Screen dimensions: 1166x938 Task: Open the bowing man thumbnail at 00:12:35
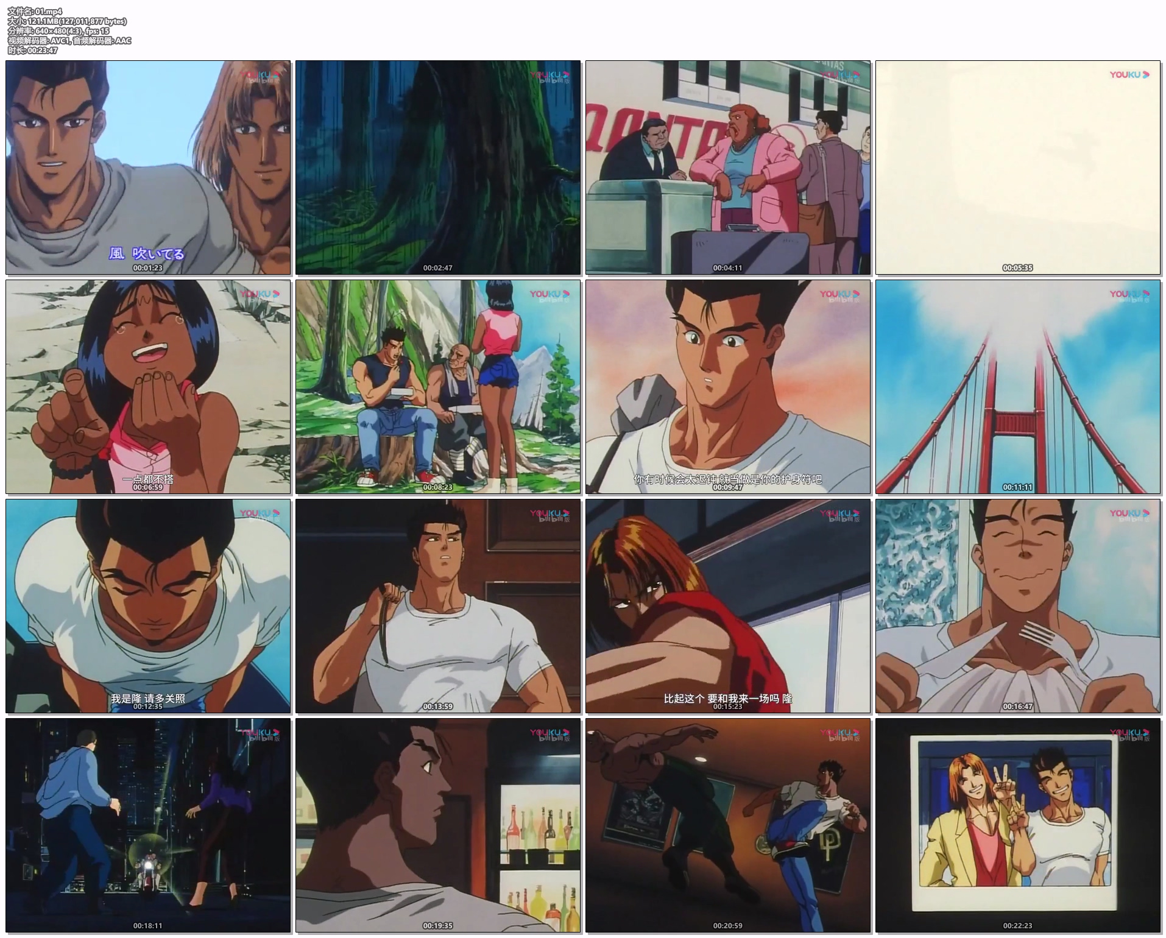click(x=148, y=606)
